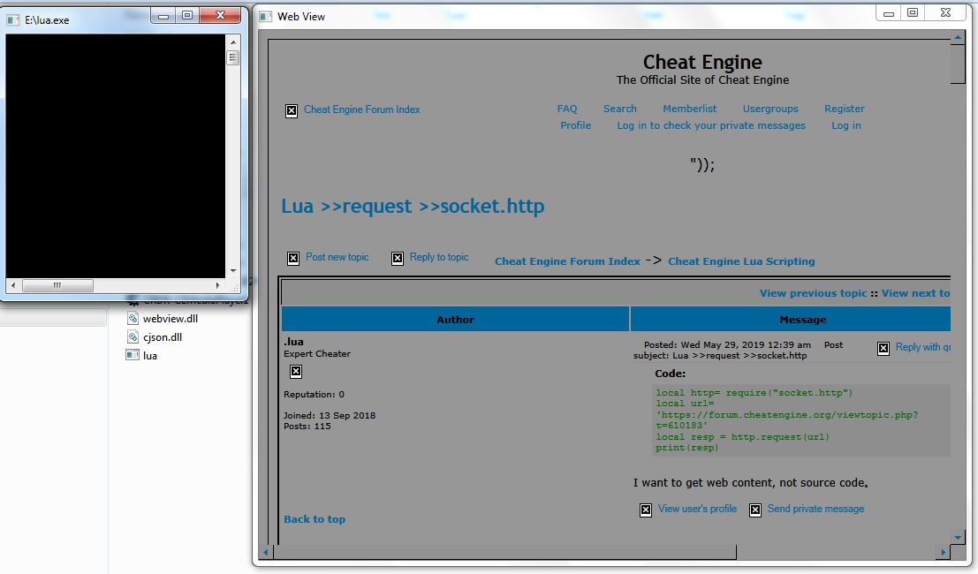Click the Log in link

click(845, 125)
